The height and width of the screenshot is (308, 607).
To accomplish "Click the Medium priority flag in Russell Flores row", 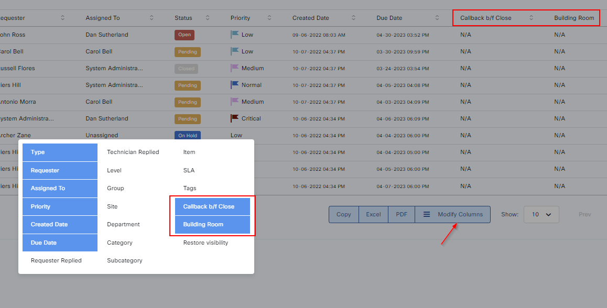I will 234,68.
